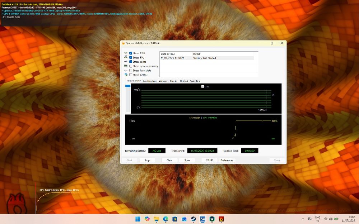Screen dimensions: 359x224
Task: Click the battery status tray icon
Action: (x=336, y=219)
